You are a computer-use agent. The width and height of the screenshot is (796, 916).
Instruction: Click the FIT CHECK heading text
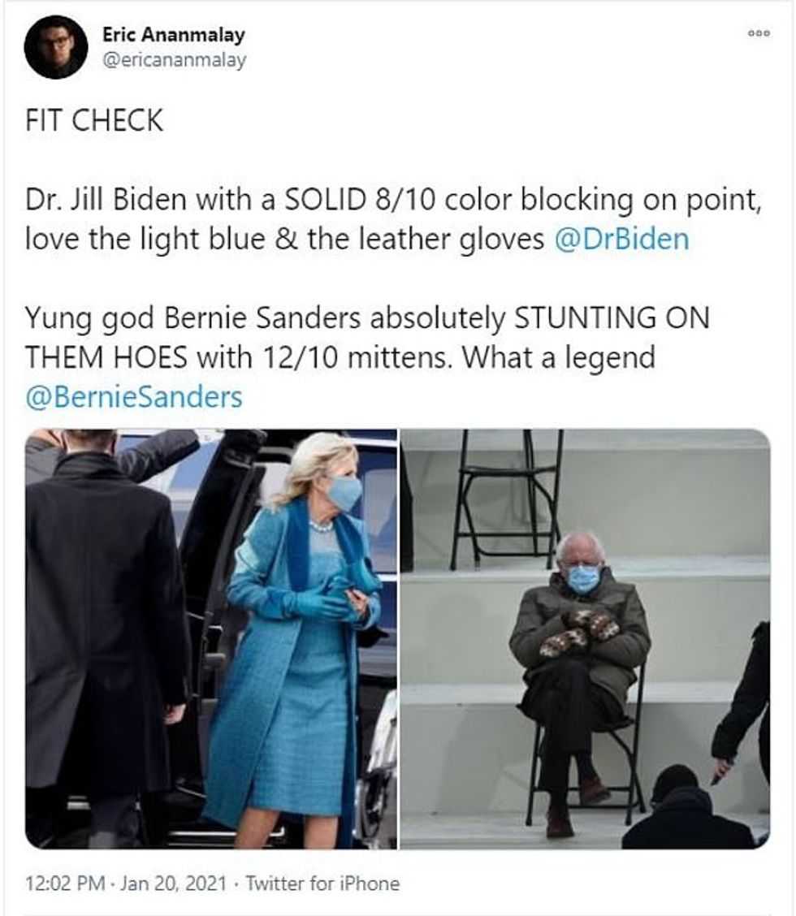click(x=94, y=120)
